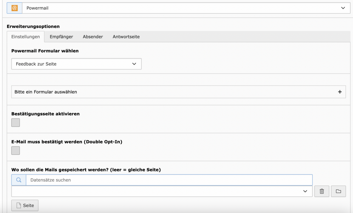Click the trash icon to remove selected record

(x=322, y=191)
